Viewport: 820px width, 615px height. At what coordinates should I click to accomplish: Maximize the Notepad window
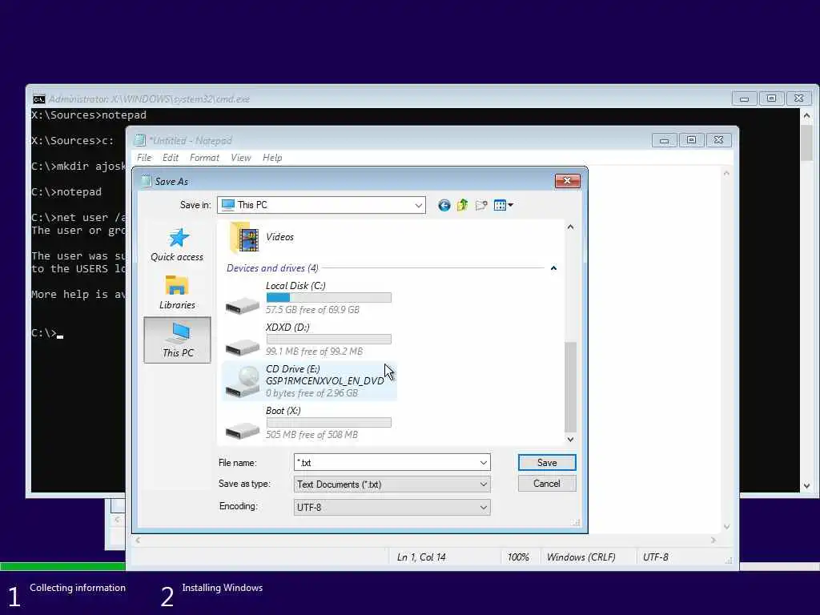click(691, 140)
